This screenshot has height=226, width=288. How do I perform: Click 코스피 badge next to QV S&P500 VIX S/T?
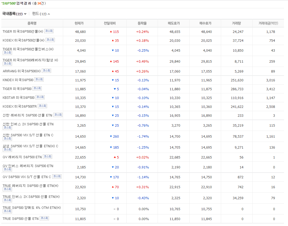pos(57,176)
